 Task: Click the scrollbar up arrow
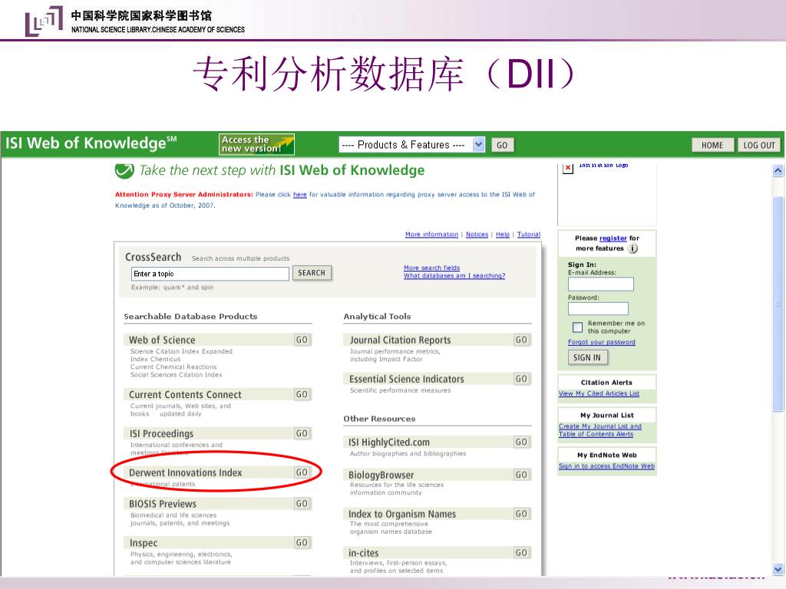pyautogui.click(x=778, y=171)
